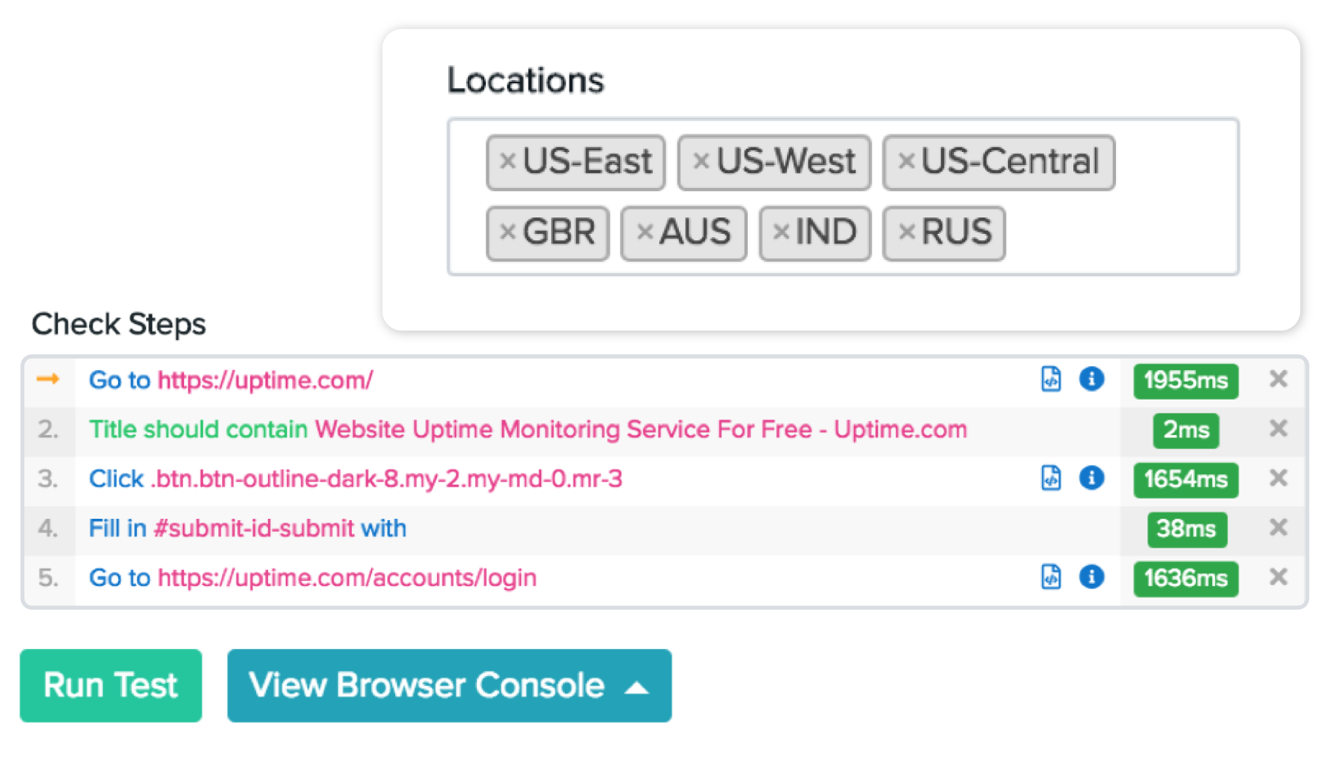Select the AUS tag label
This screenshot has height=769, width=1327.
[x=695, y=231]
